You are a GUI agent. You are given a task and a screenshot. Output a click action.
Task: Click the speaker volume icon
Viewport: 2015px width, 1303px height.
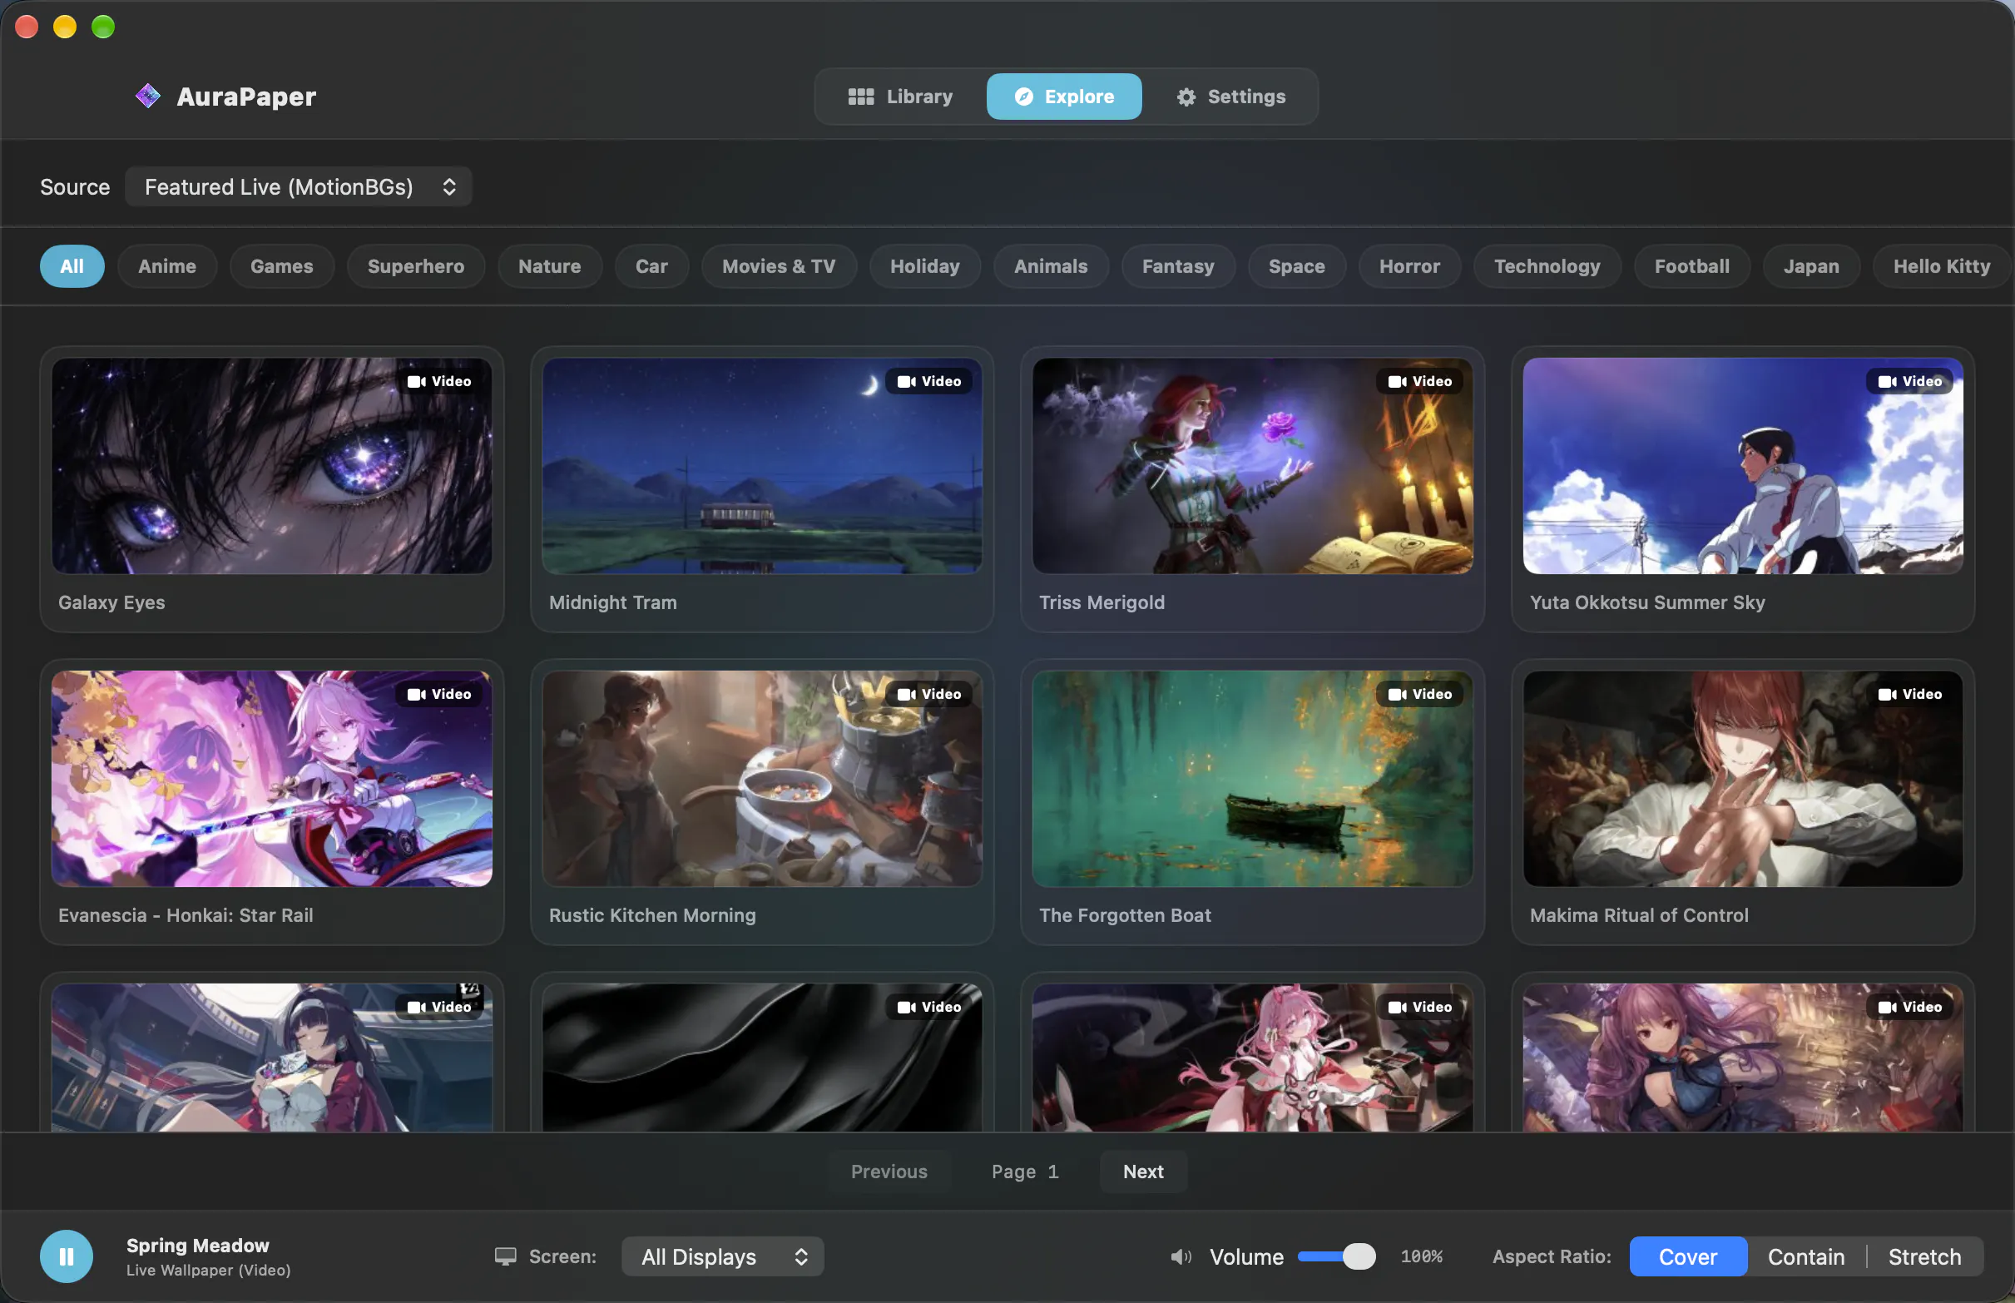(x=1181, y=1256)
